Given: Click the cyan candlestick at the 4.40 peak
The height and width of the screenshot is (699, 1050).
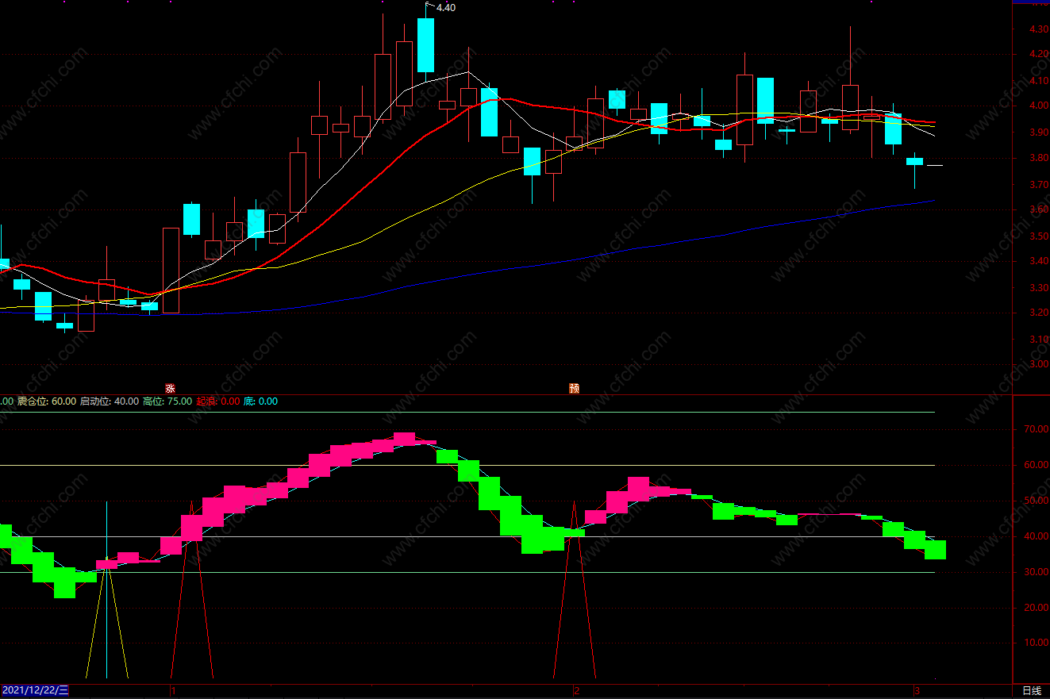Looking at the screenshot, I should point(426,45).
